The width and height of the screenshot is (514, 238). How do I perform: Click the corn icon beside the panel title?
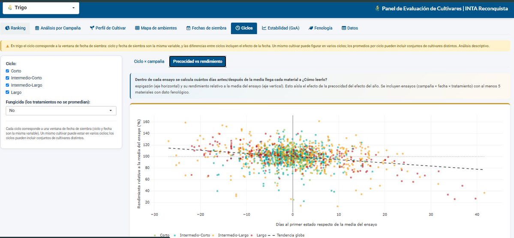pyautogui.click(x=377, y=9)
